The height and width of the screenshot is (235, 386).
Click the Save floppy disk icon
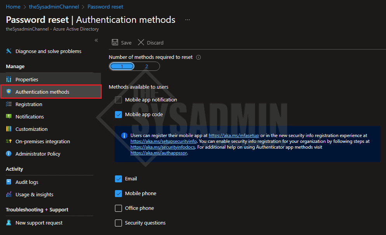(115, 43)
